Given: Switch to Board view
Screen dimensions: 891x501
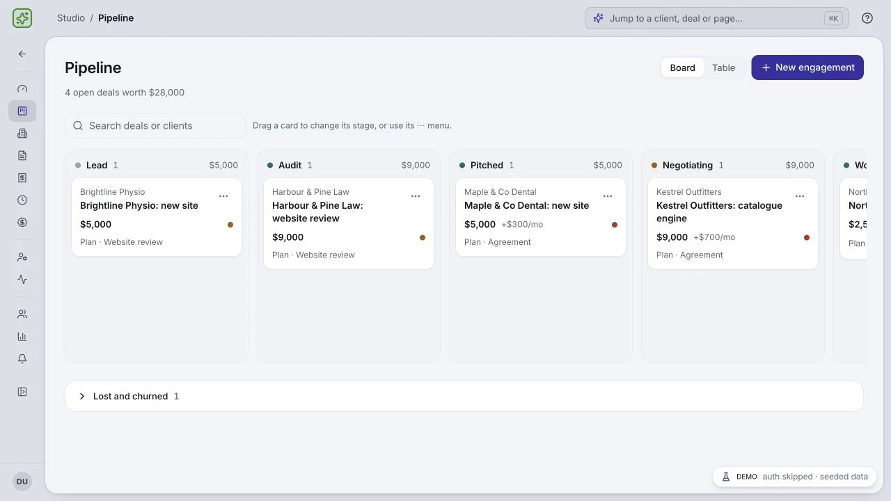Looking at the screenshot, I should coord(682,67).
